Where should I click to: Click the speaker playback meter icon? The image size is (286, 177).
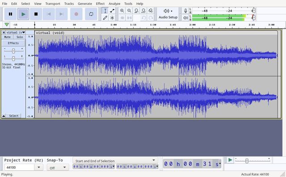pos(185,18)
